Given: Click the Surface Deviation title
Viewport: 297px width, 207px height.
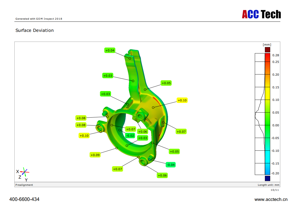Looking at the screenshot, I should (35, 31).
